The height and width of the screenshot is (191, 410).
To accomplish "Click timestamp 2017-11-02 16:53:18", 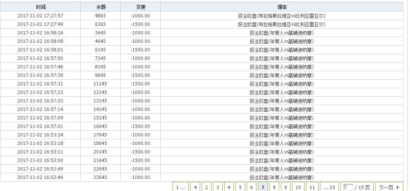I will point(40,143).
